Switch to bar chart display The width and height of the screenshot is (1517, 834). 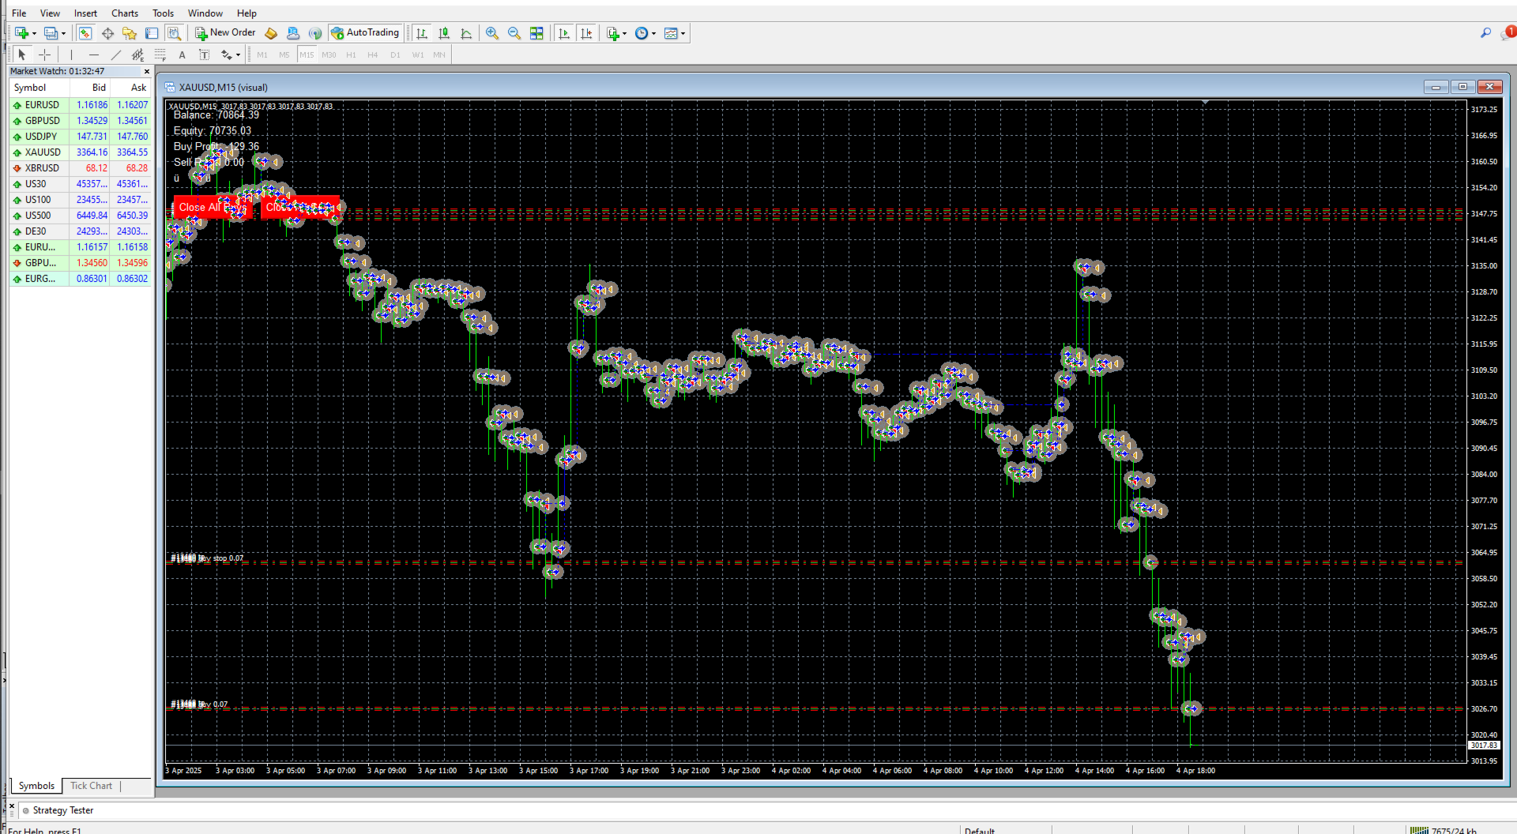pyautogui.click(x=422, y=33)
